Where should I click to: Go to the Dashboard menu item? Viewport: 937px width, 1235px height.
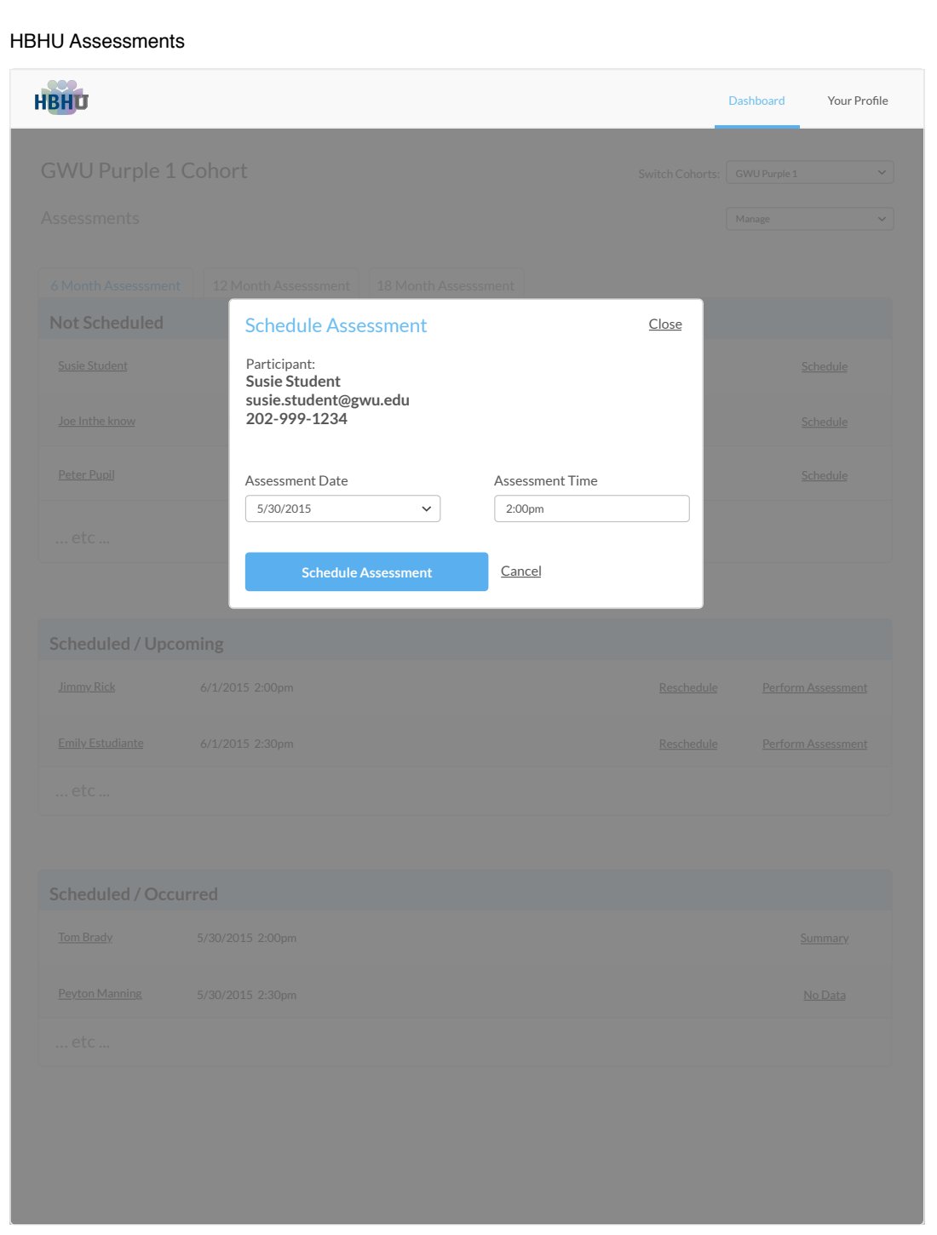coord(756,101)
